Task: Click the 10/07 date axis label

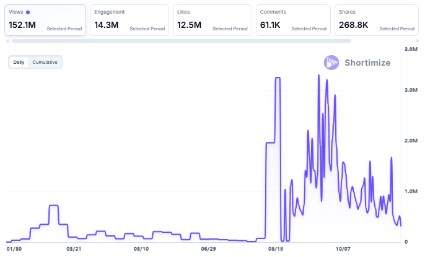Action: pyautogui.click(x=343, y=249)
